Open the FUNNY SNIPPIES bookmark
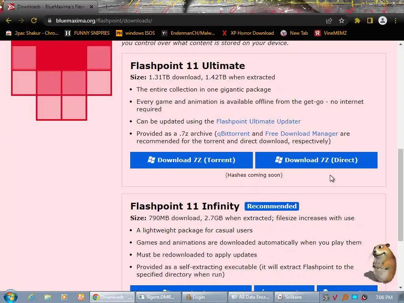 tap(87, 33)
